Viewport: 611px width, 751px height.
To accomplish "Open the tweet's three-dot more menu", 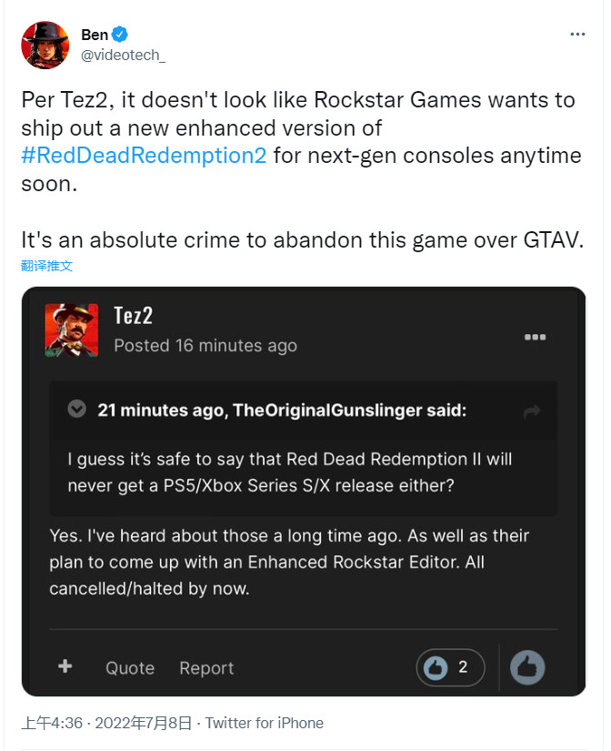I will pyautogui.click(x=577, y=35).
